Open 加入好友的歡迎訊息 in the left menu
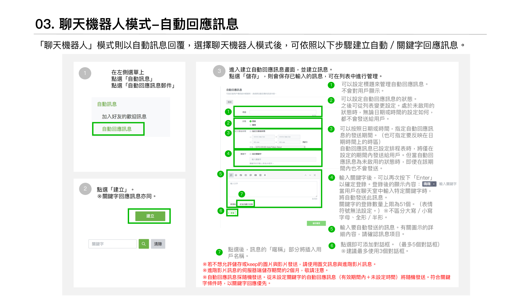Image resolution: width=529 pixels, height=298 pixels. point(124,117)
